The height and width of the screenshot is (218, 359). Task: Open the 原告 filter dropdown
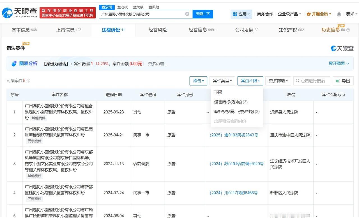pyautogui.click(x=198, y=81)
